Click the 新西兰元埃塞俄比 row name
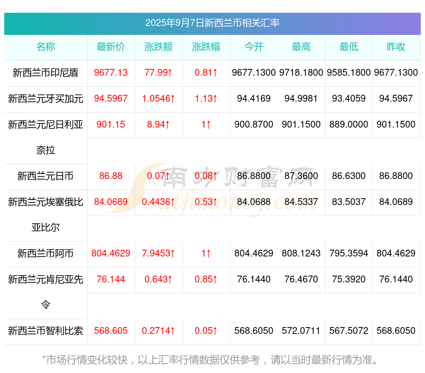The width and height of the screenshot is (425, 373). point(45,202)
